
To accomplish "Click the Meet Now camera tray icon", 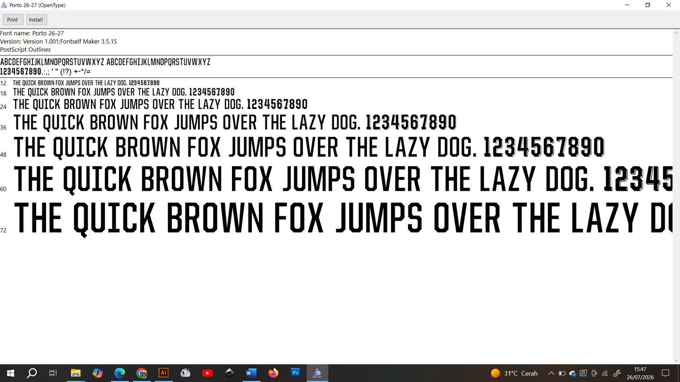I will click(594, 373).
